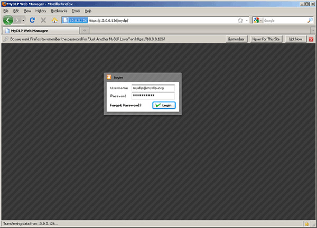Open the Edit menu
Viewport: 317px width, 228px height.
pos(16,11)
